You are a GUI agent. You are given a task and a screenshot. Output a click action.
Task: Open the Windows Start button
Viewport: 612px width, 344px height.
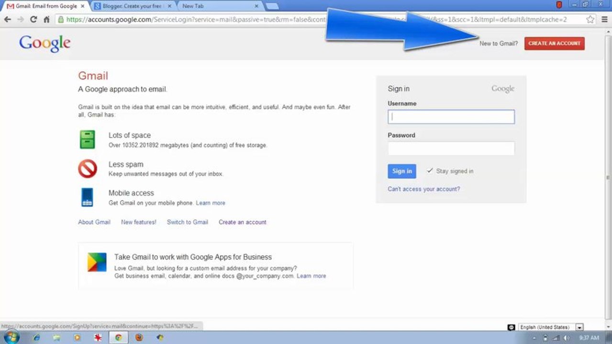coord(11,337)
